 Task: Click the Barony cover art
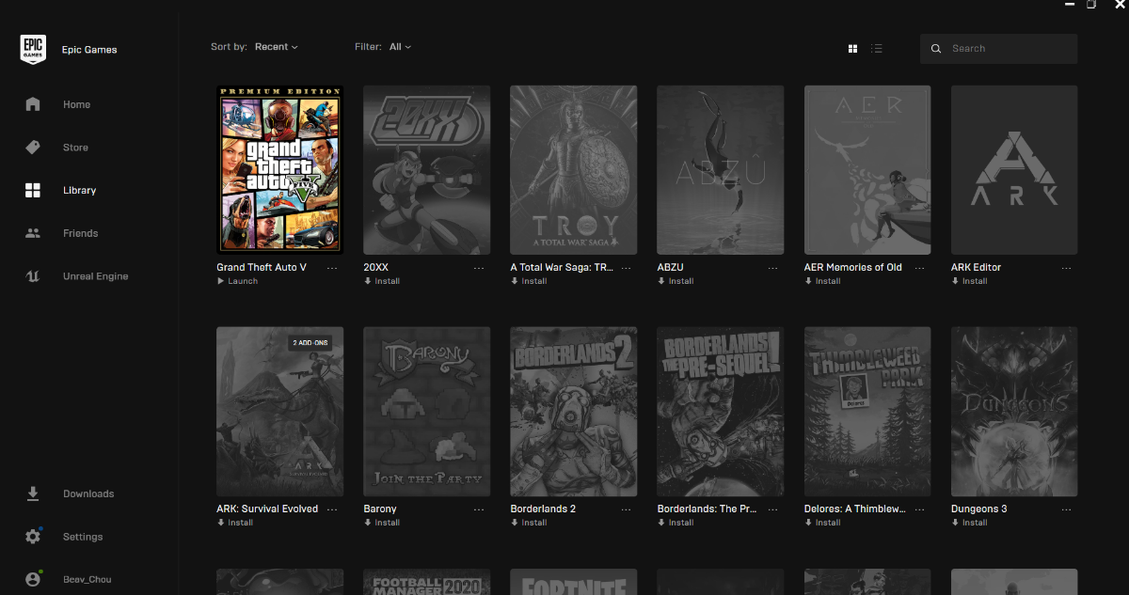(x=427, y=412)
